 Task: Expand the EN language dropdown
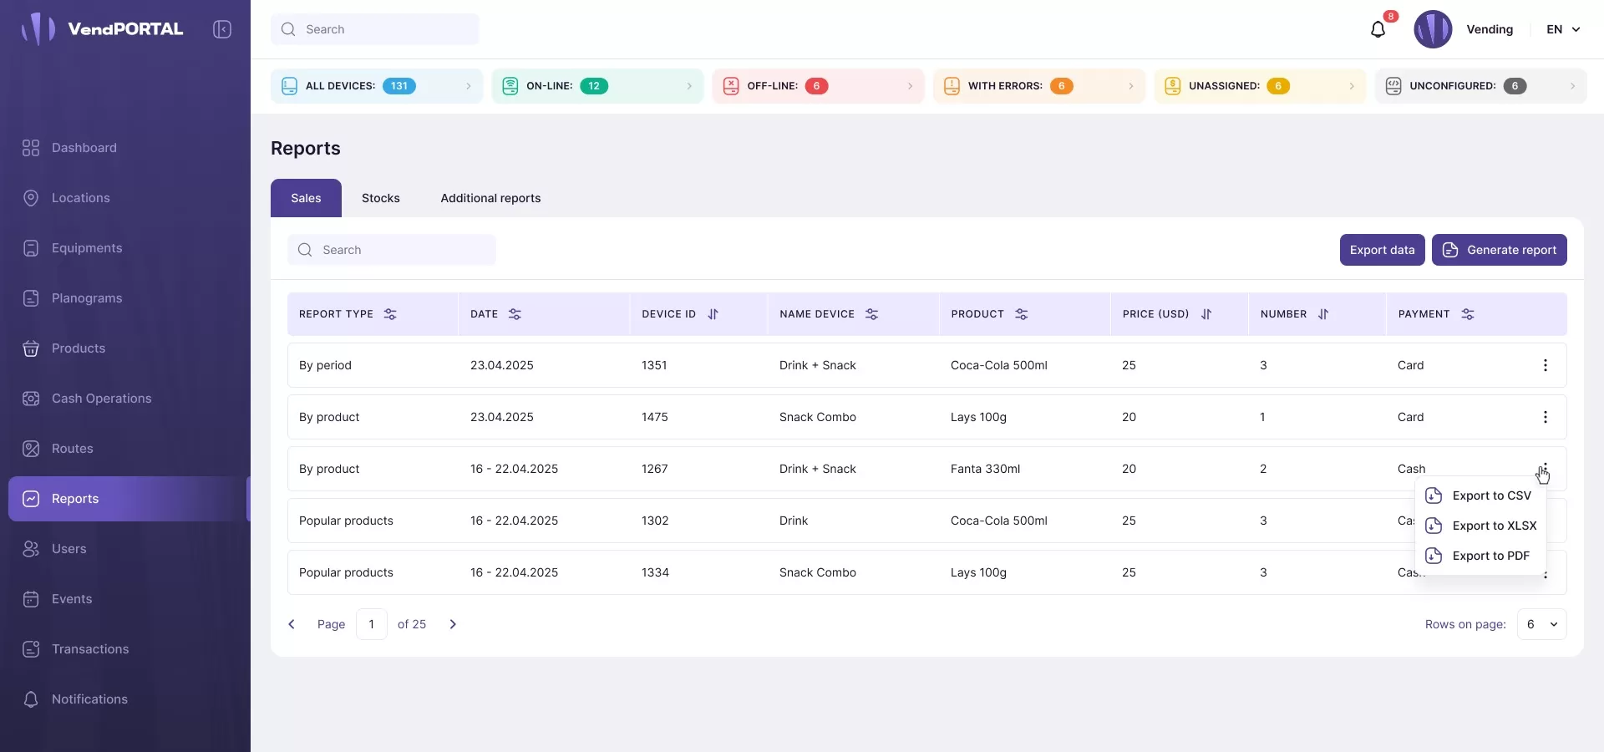coord(1563,29)
